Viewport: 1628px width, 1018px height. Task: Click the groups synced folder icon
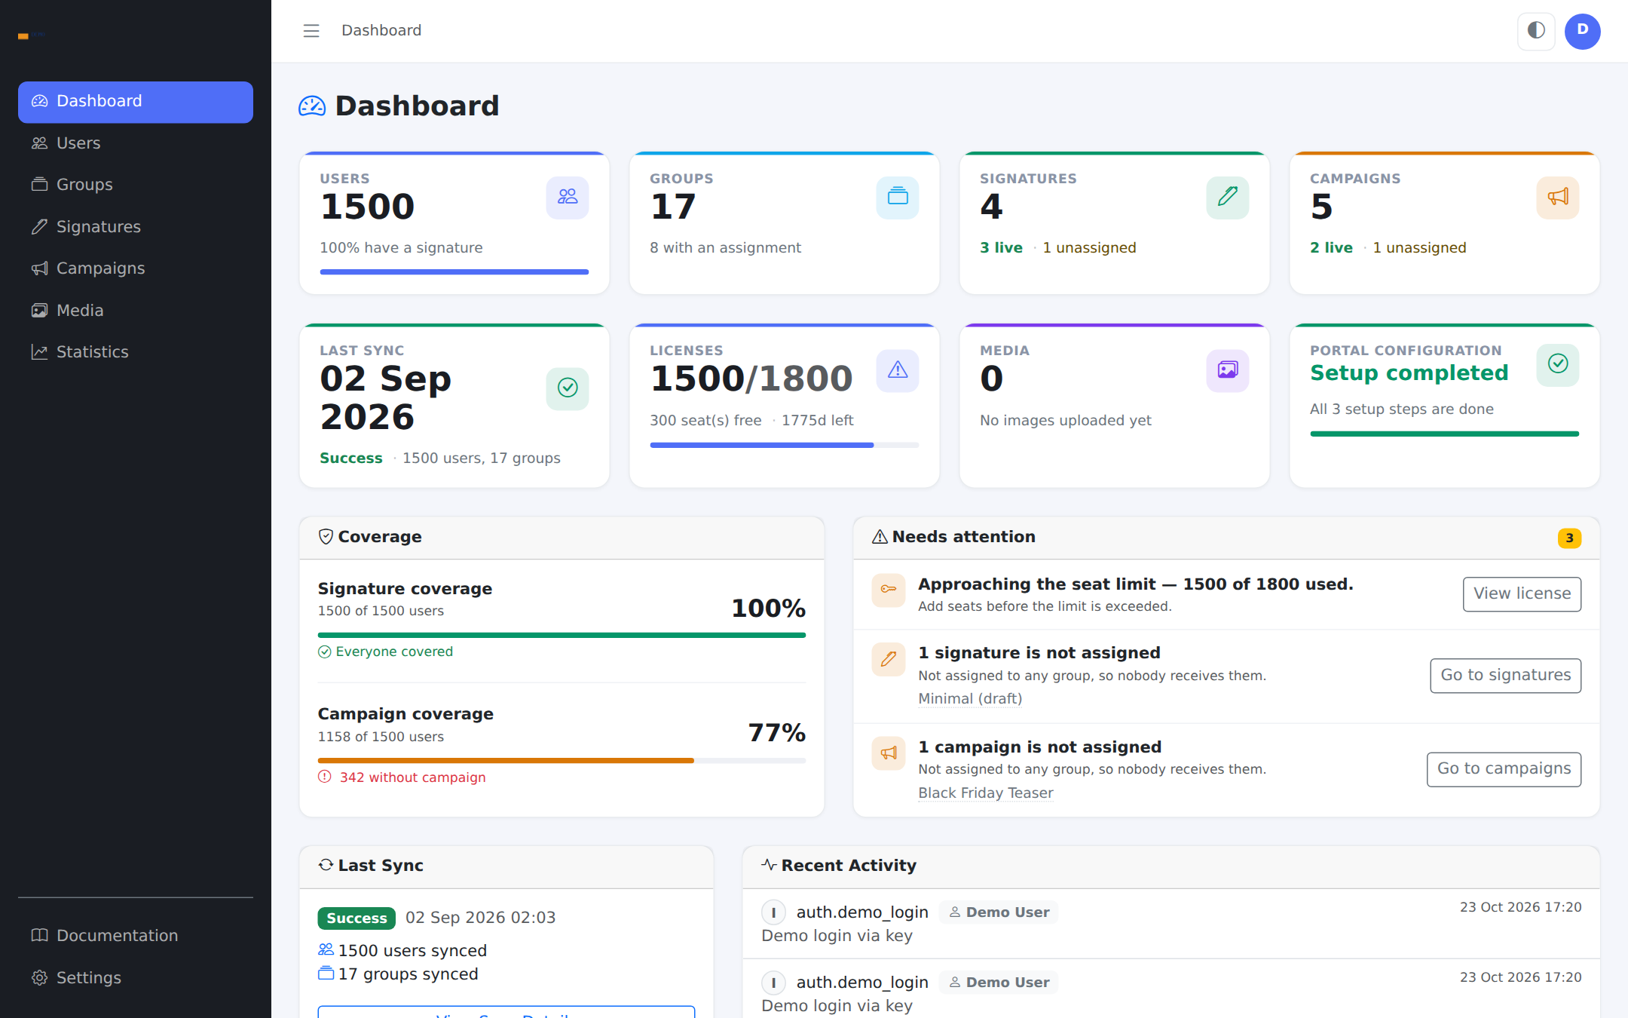click(326, 974)
